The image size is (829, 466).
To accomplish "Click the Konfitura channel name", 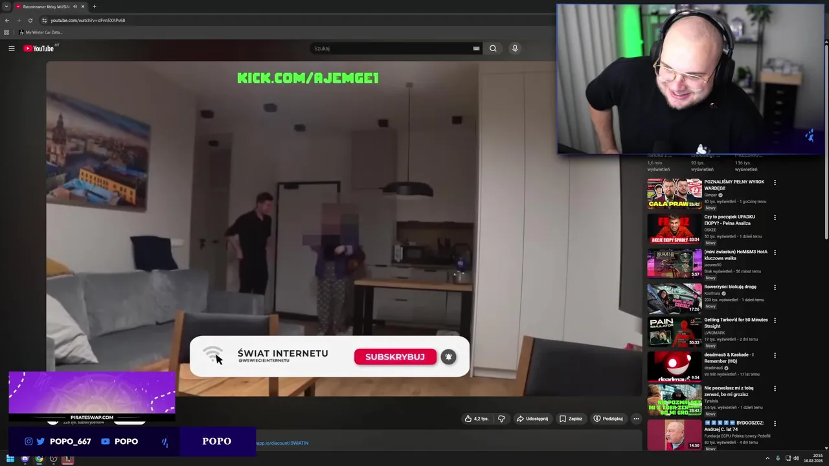I will click(x=712, y=293).
